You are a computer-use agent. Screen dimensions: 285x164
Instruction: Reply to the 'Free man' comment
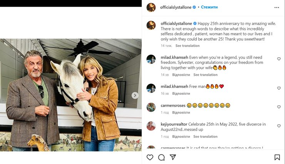pyautogui.click(x=181, y=94)
